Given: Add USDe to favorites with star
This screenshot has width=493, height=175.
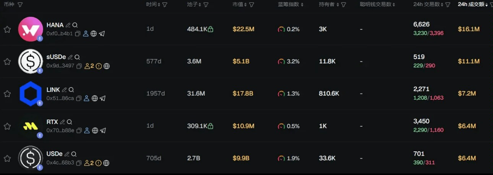Looking at the screenshot, I should 7,158.
